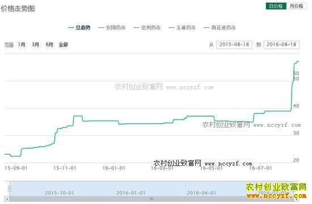Click the navigator right scroll arrow
312x204 pixels.
pyautogui.click(x=297, y=199)
